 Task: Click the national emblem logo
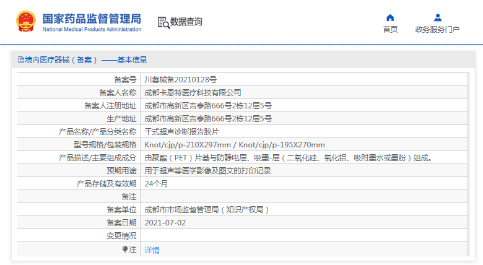(26, 21)
